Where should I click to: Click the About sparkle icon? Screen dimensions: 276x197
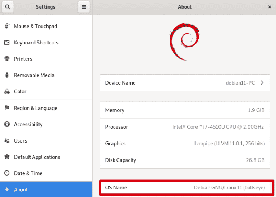[7, 189]
